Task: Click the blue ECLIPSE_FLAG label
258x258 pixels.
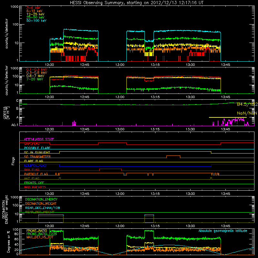Action: pyautogui.click(x=35, y=165)
